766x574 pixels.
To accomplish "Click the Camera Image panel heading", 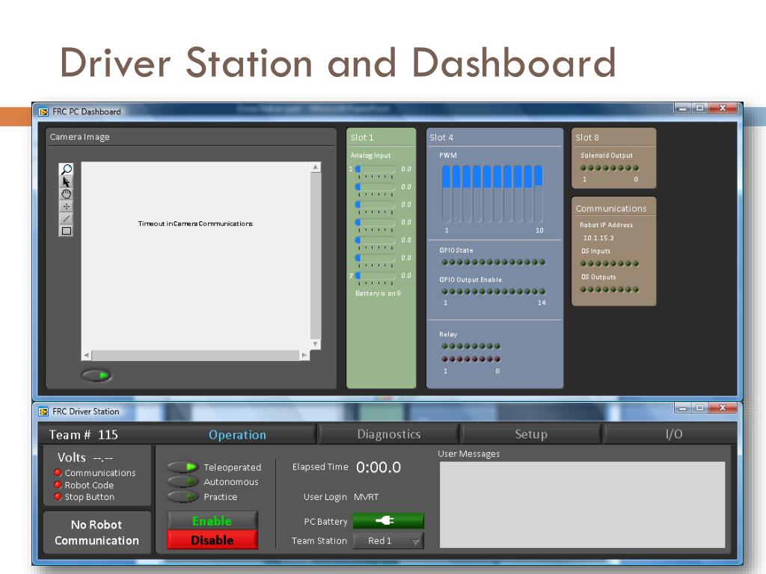I will click(x=79, y=138).
